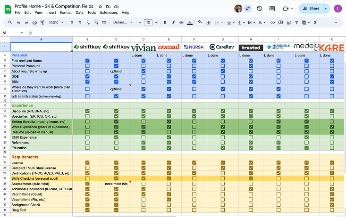Image resolution: width=346 pixels, height=217 pixels.
Task: Open the Extensions menu
Action: click(x=109, y=13)
